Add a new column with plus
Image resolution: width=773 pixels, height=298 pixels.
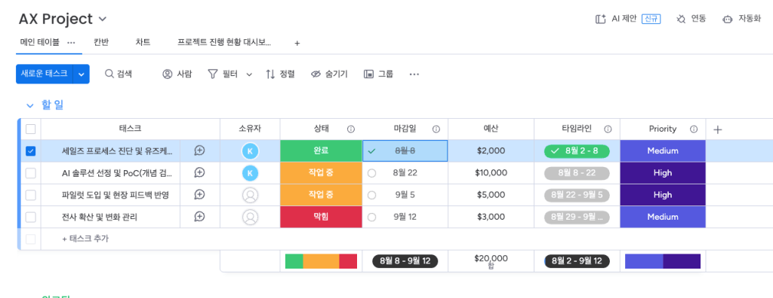[718, 129]
